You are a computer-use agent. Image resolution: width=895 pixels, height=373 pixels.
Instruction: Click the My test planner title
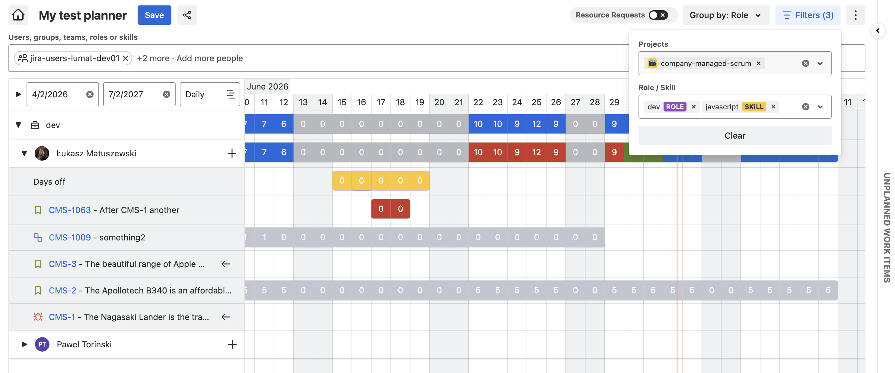pos(83,15)
